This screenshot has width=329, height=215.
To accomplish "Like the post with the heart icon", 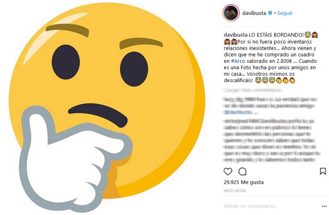I will pyautogui.click(x=228, y=171).
